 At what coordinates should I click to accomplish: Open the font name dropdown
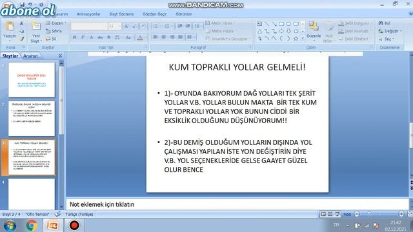[106, 26]
